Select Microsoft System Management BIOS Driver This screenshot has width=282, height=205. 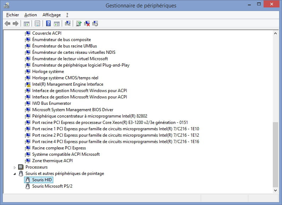(73, 110)
